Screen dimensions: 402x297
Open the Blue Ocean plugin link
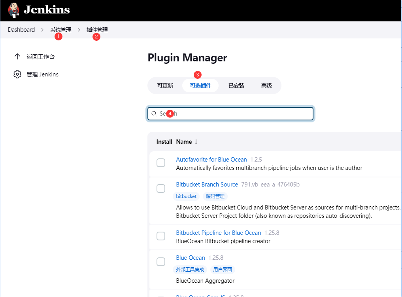pos(191,258)
